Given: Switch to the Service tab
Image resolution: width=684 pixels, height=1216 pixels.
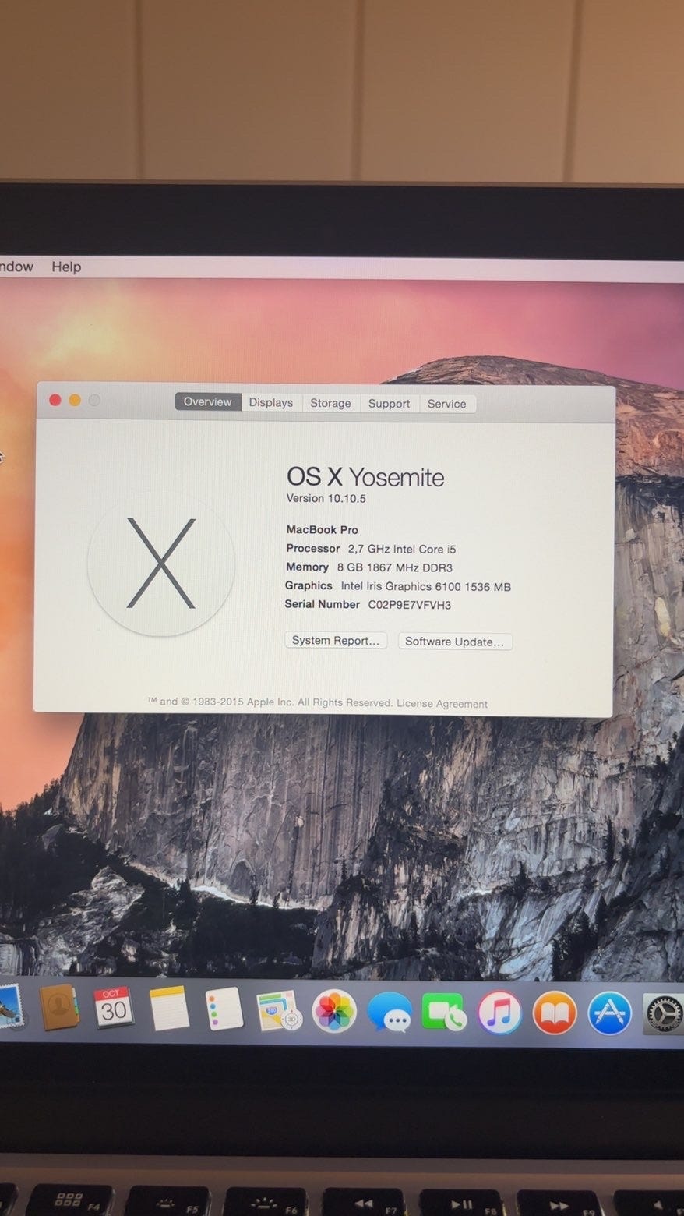Looking at the screenshot, I should pyautogui.click(x=446, y=404).
